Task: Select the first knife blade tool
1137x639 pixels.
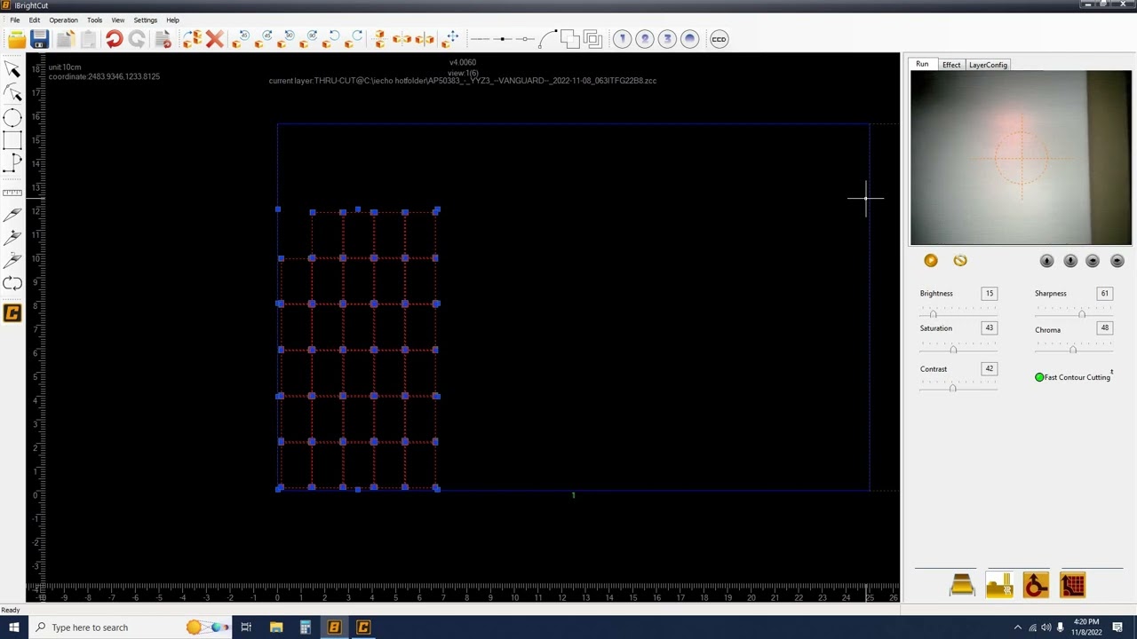Action: [x=12, y=214]
